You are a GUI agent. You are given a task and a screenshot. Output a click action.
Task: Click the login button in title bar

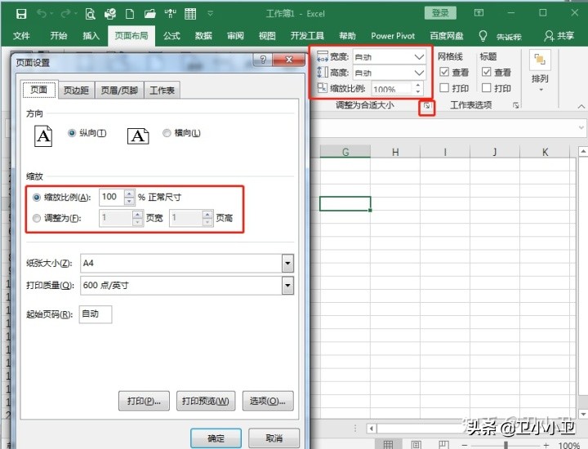point(440,13)
